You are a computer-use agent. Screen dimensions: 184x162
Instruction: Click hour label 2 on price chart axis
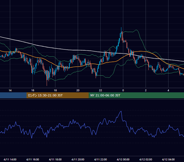tap(146, 90)
